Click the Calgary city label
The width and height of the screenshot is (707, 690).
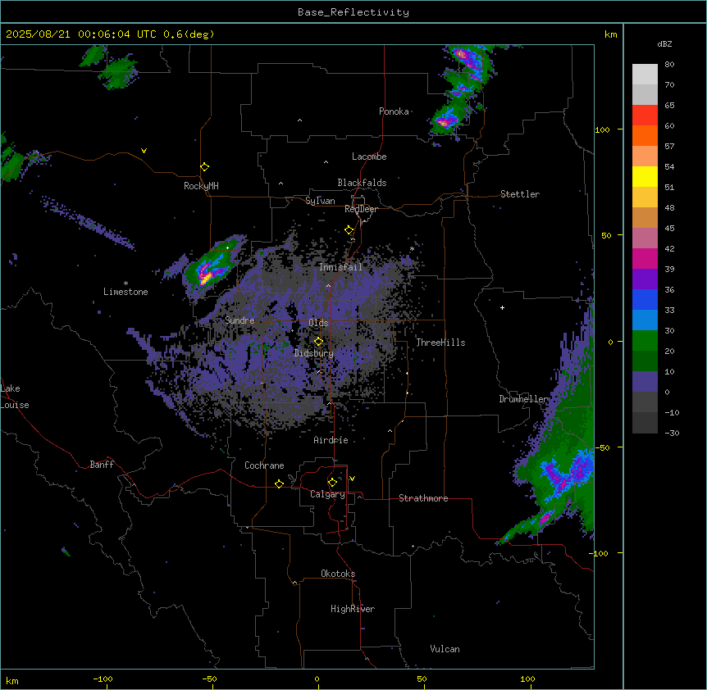tap(327, 494)
